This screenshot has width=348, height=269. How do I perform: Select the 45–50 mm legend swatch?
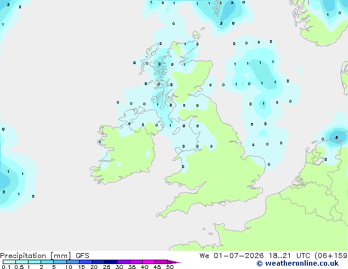(161, 262)
